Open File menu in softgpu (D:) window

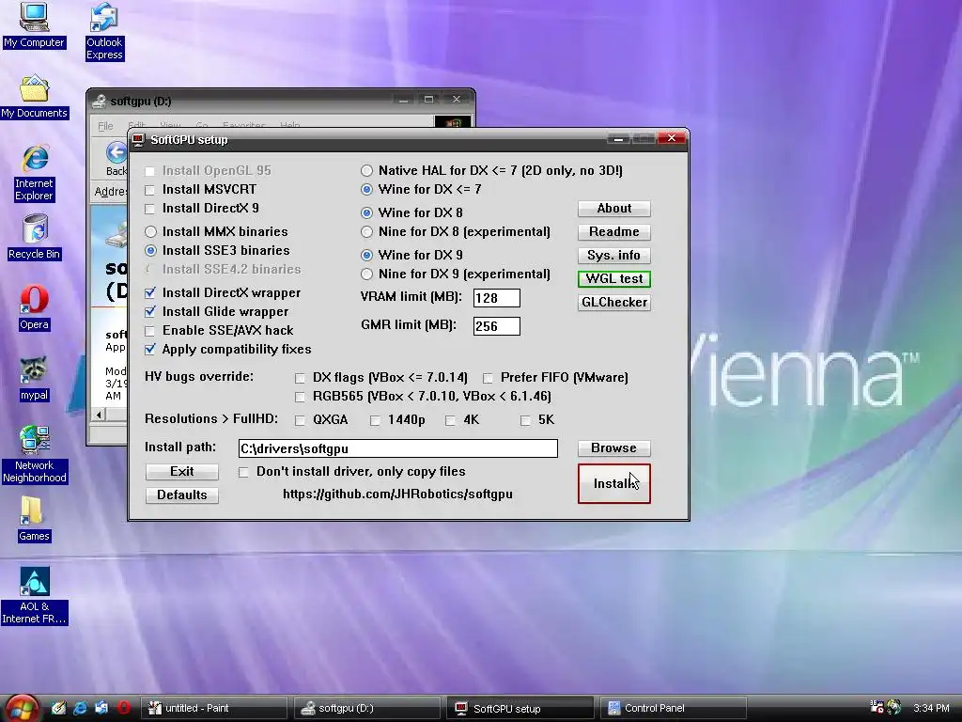click(x=105, y=126)
